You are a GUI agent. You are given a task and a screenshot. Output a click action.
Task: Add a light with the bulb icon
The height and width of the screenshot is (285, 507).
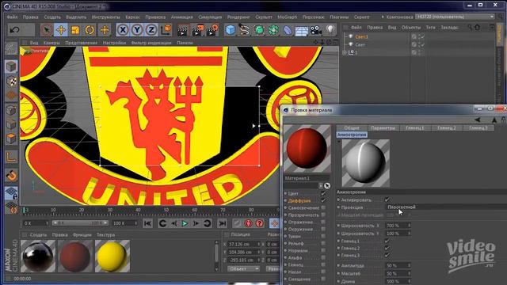[330, 30]
